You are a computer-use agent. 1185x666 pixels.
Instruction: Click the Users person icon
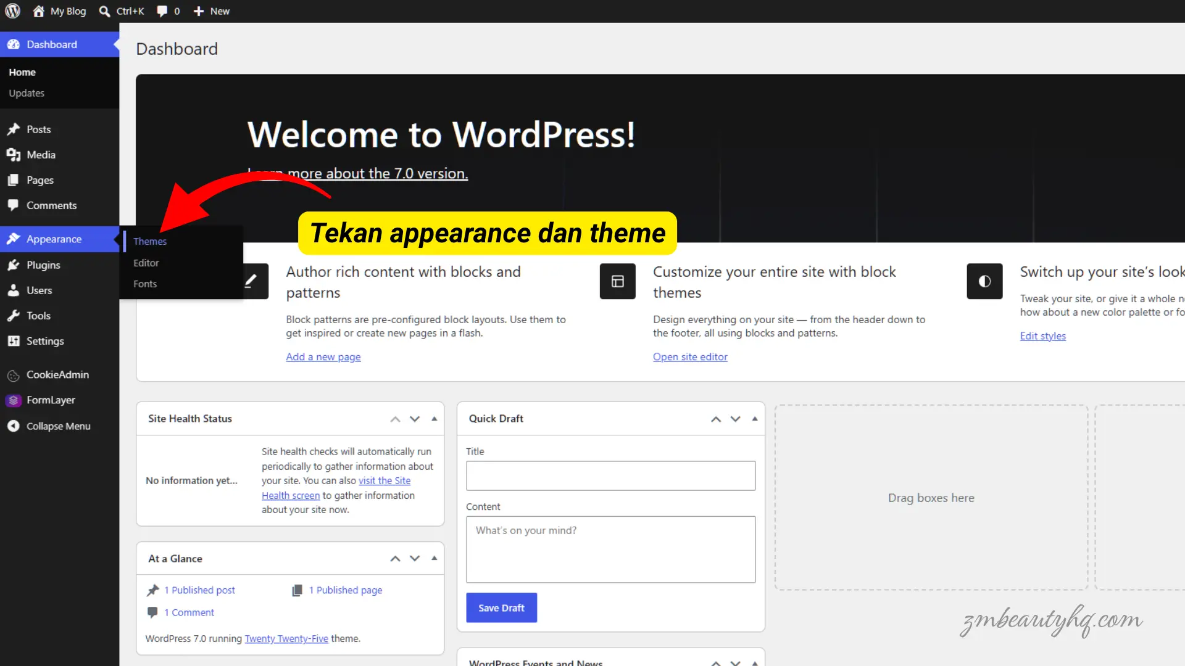[x=13, y=290]
